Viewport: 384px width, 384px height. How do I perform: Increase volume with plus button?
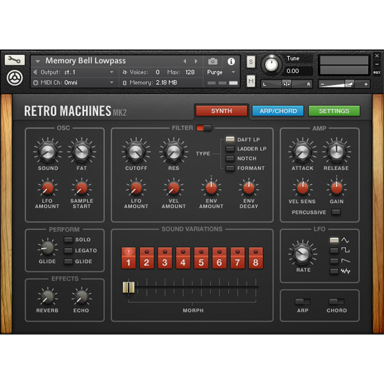click(366, 84)
